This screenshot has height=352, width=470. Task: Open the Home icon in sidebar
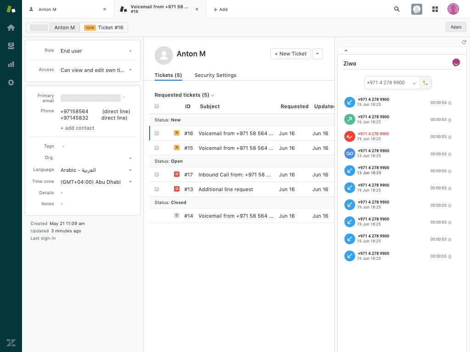pos(11,27)
